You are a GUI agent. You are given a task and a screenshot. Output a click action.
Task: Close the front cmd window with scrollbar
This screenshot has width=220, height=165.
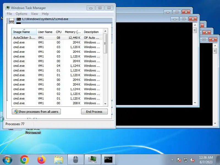click(193, 19)
